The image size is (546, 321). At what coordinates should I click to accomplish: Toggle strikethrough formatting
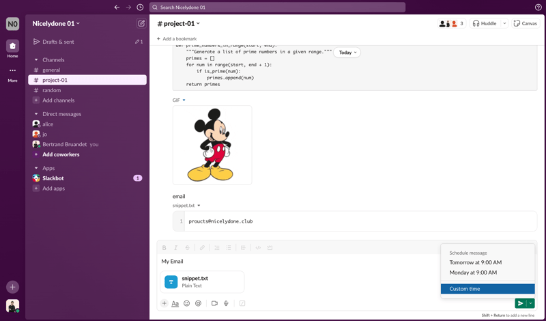187,248
